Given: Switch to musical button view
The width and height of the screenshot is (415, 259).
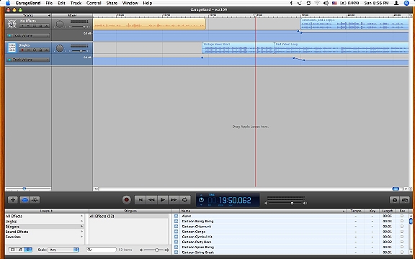Looking at the screenshot, I should coord(20,250).
